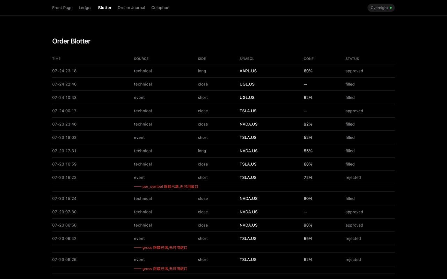This screenshot has height=279, width=447.
Task: Click TSLA.US in the 06:26 row
Action: click(248, 259)
